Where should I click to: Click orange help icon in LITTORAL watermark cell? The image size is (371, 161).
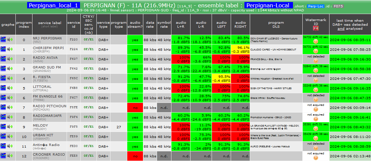click(316, 90)
